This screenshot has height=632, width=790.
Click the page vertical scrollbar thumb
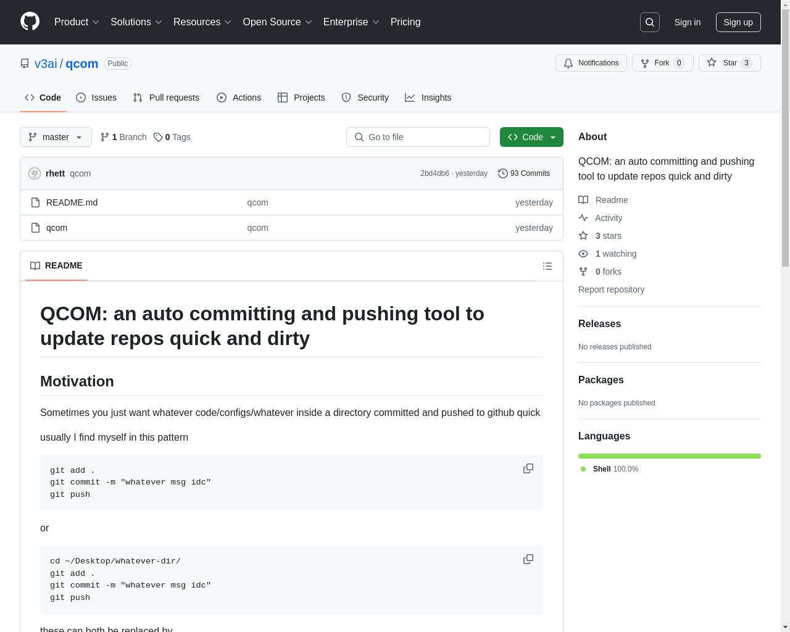click(x=785, y=139)
